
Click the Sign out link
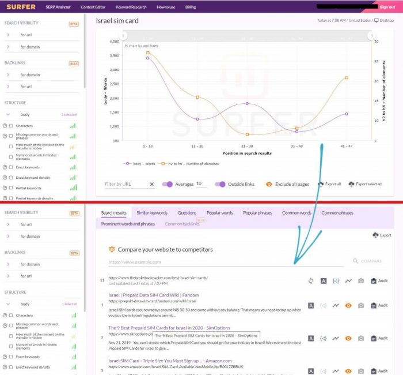coord(387,7)
